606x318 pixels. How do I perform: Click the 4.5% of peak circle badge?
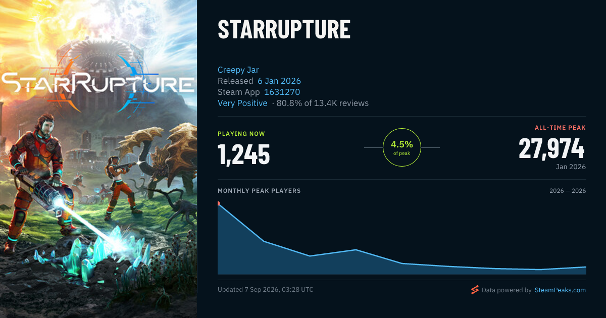tap(401, 147)
